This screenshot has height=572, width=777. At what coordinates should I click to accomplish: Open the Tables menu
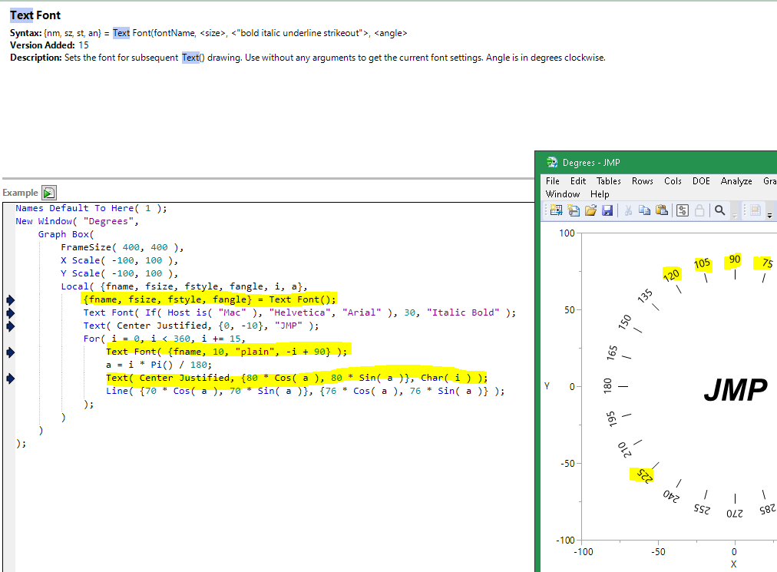(x=609, y=181)
